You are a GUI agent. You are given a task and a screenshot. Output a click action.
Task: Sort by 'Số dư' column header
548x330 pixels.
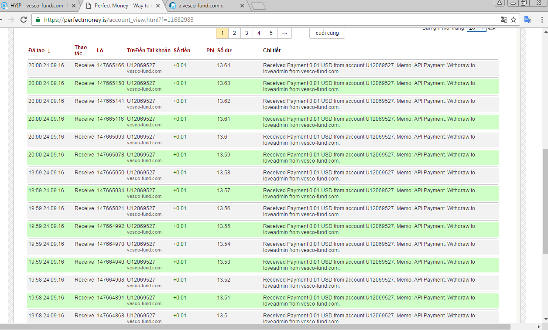pos(224,51)
